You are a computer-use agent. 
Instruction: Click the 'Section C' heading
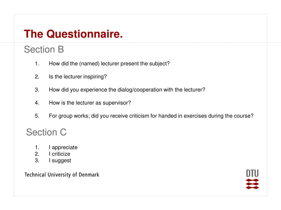click(x=46, y=132)
